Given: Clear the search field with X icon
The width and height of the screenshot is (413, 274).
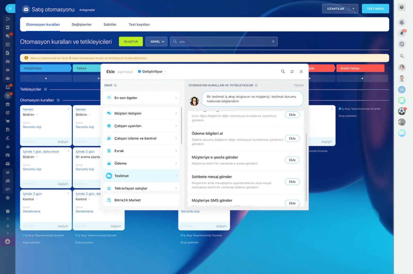Looking at the screenshot, I should point(273,42).
